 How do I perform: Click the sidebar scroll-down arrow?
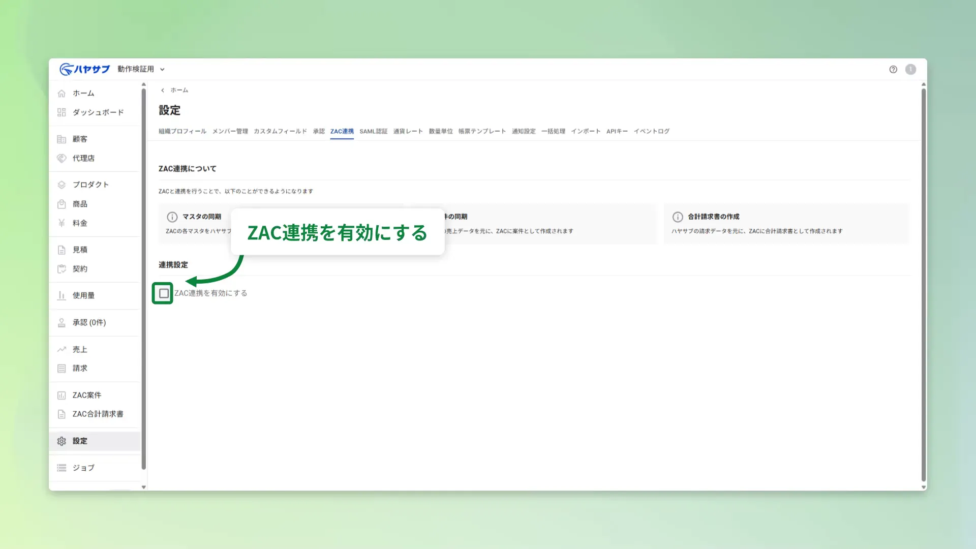click(x=144, y=487)
